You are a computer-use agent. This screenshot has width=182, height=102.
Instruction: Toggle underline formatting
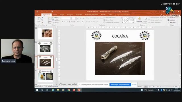point(67,22)
